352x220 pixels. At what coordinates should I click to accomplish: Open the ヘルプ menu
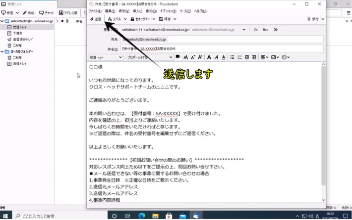[x=200, y=11]
